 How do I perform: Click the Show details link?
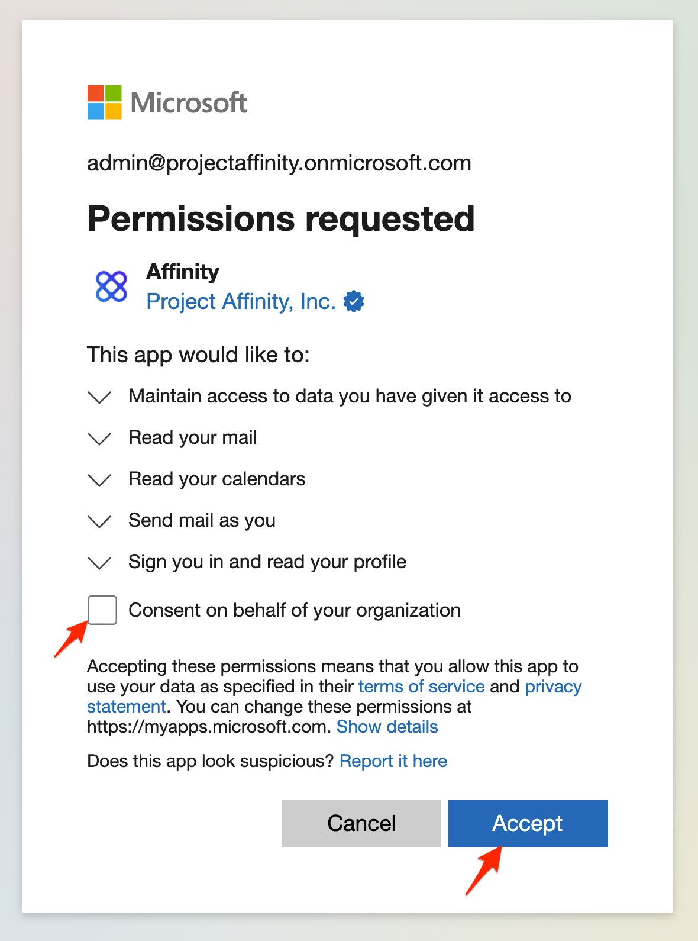tap(387, 726)
